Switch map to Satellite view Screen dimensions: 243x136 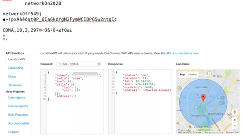[192, 75]
